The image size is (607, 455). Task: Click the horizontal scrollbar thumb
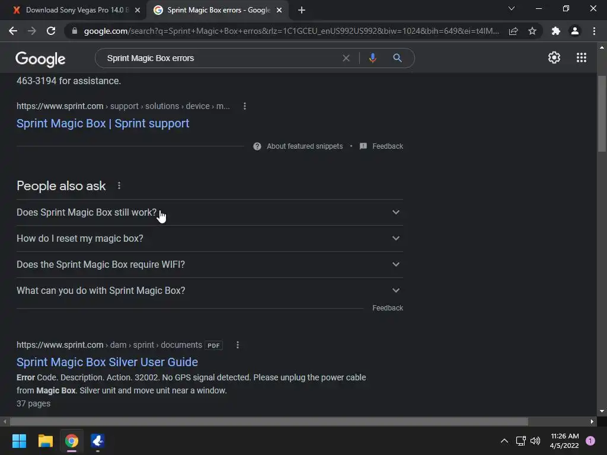pyautogui.click(x=269, y=421)
